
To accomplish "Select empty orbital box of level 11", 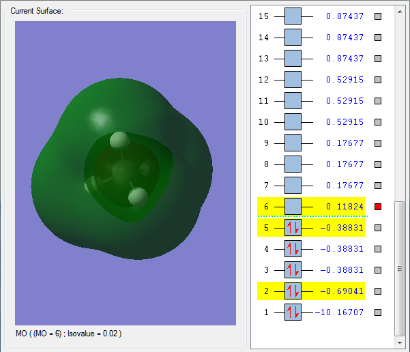I will (293, 101).
